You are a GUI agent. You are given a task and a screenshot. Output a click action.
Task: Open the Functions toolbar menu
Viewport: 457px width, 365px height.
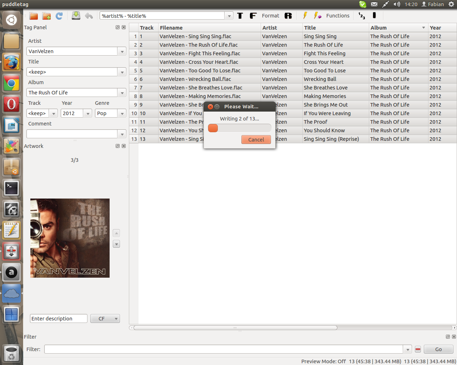tap(337, 16)
